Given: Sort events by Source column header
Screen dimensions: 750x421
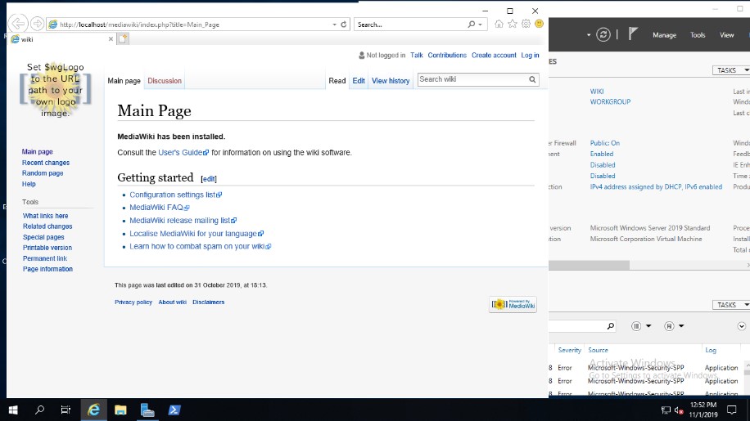Looking at the screenshot, I should (598, 351).
